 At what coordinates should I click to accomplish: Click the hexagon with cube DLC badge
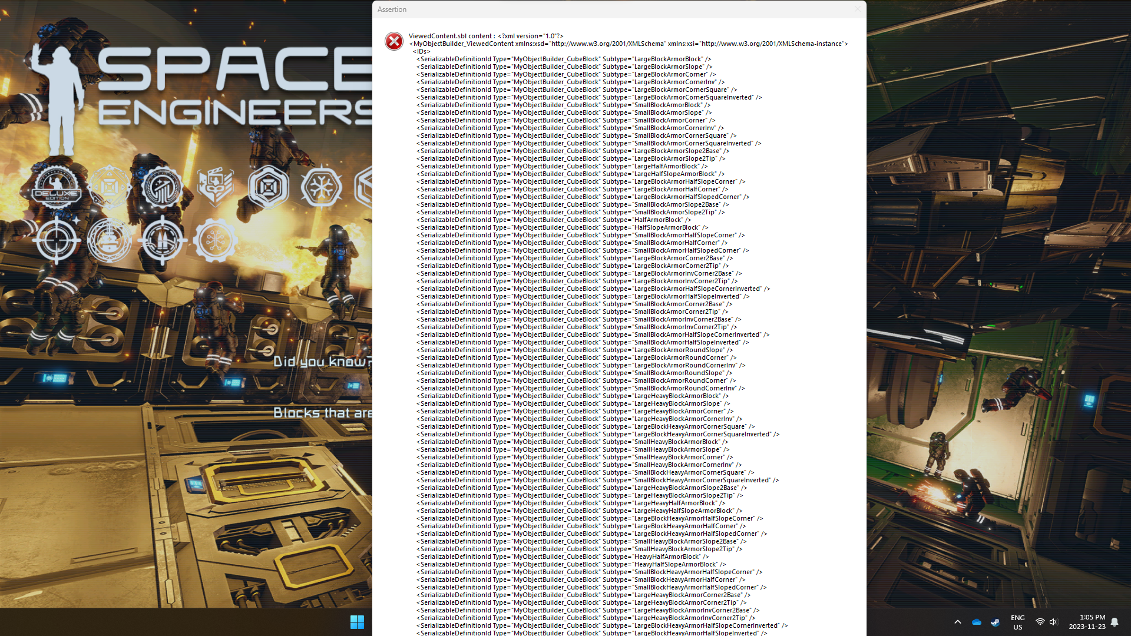point(268,187)
